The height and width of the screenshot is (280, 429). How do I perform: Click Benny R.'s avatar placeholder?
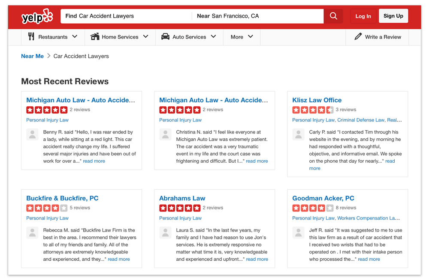click(32, 134)
